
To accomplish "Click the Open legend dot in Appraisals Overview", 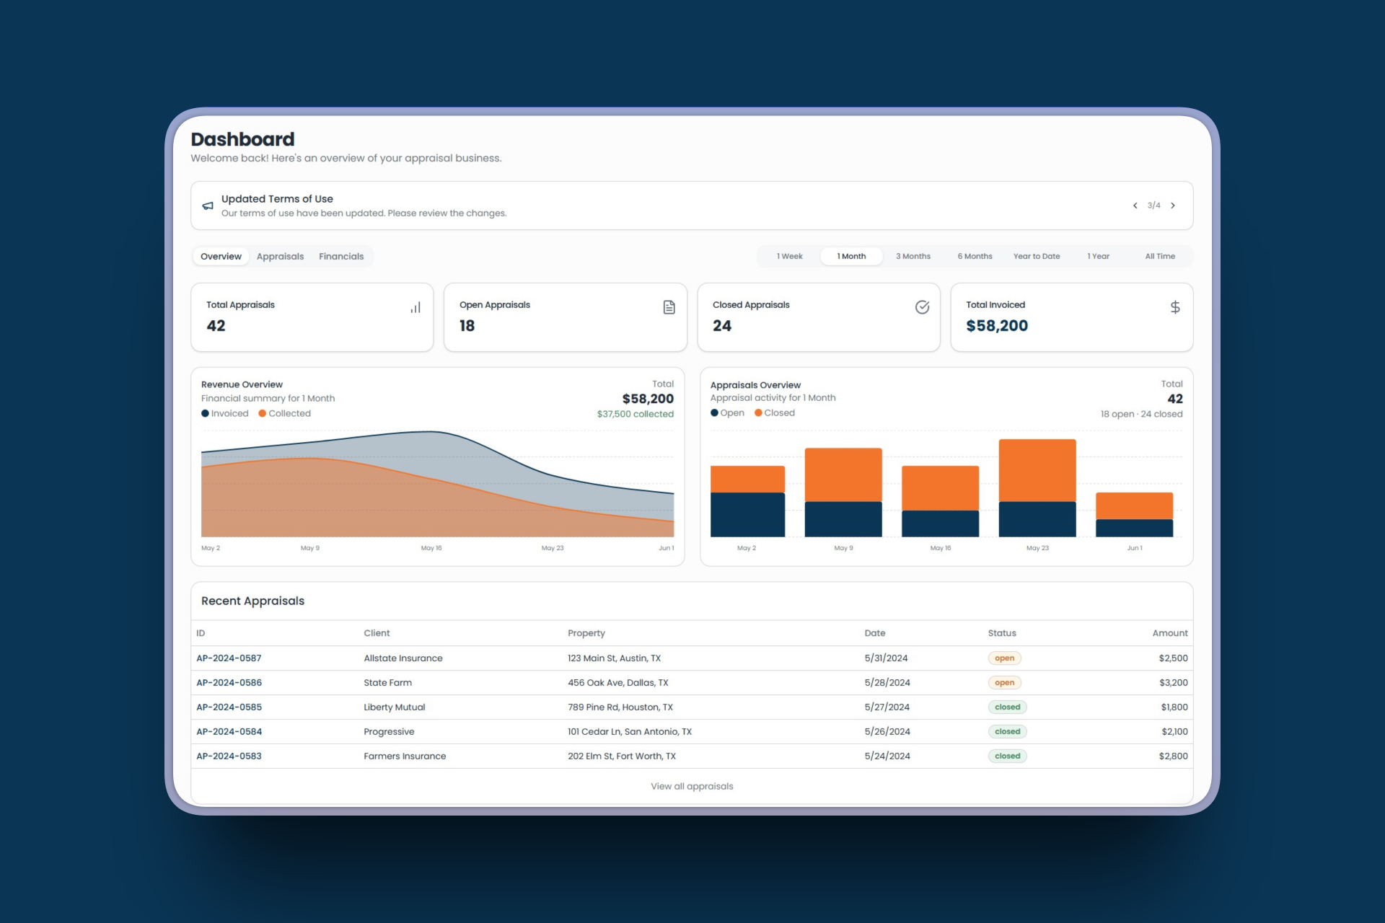I will tap(714, 412).
